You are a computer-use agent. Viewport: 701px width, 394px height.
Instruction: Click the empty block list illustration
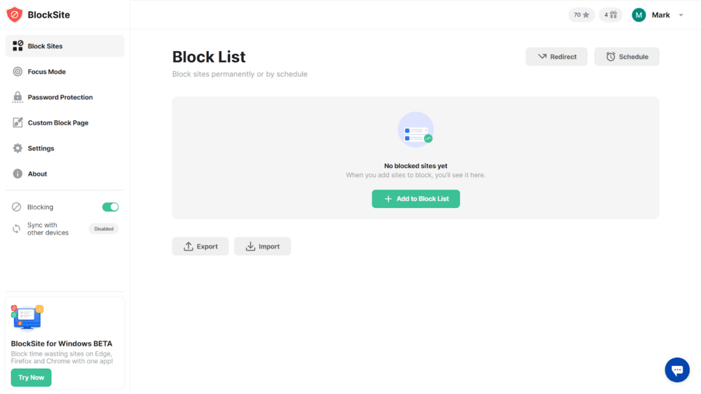coord(415,129)
